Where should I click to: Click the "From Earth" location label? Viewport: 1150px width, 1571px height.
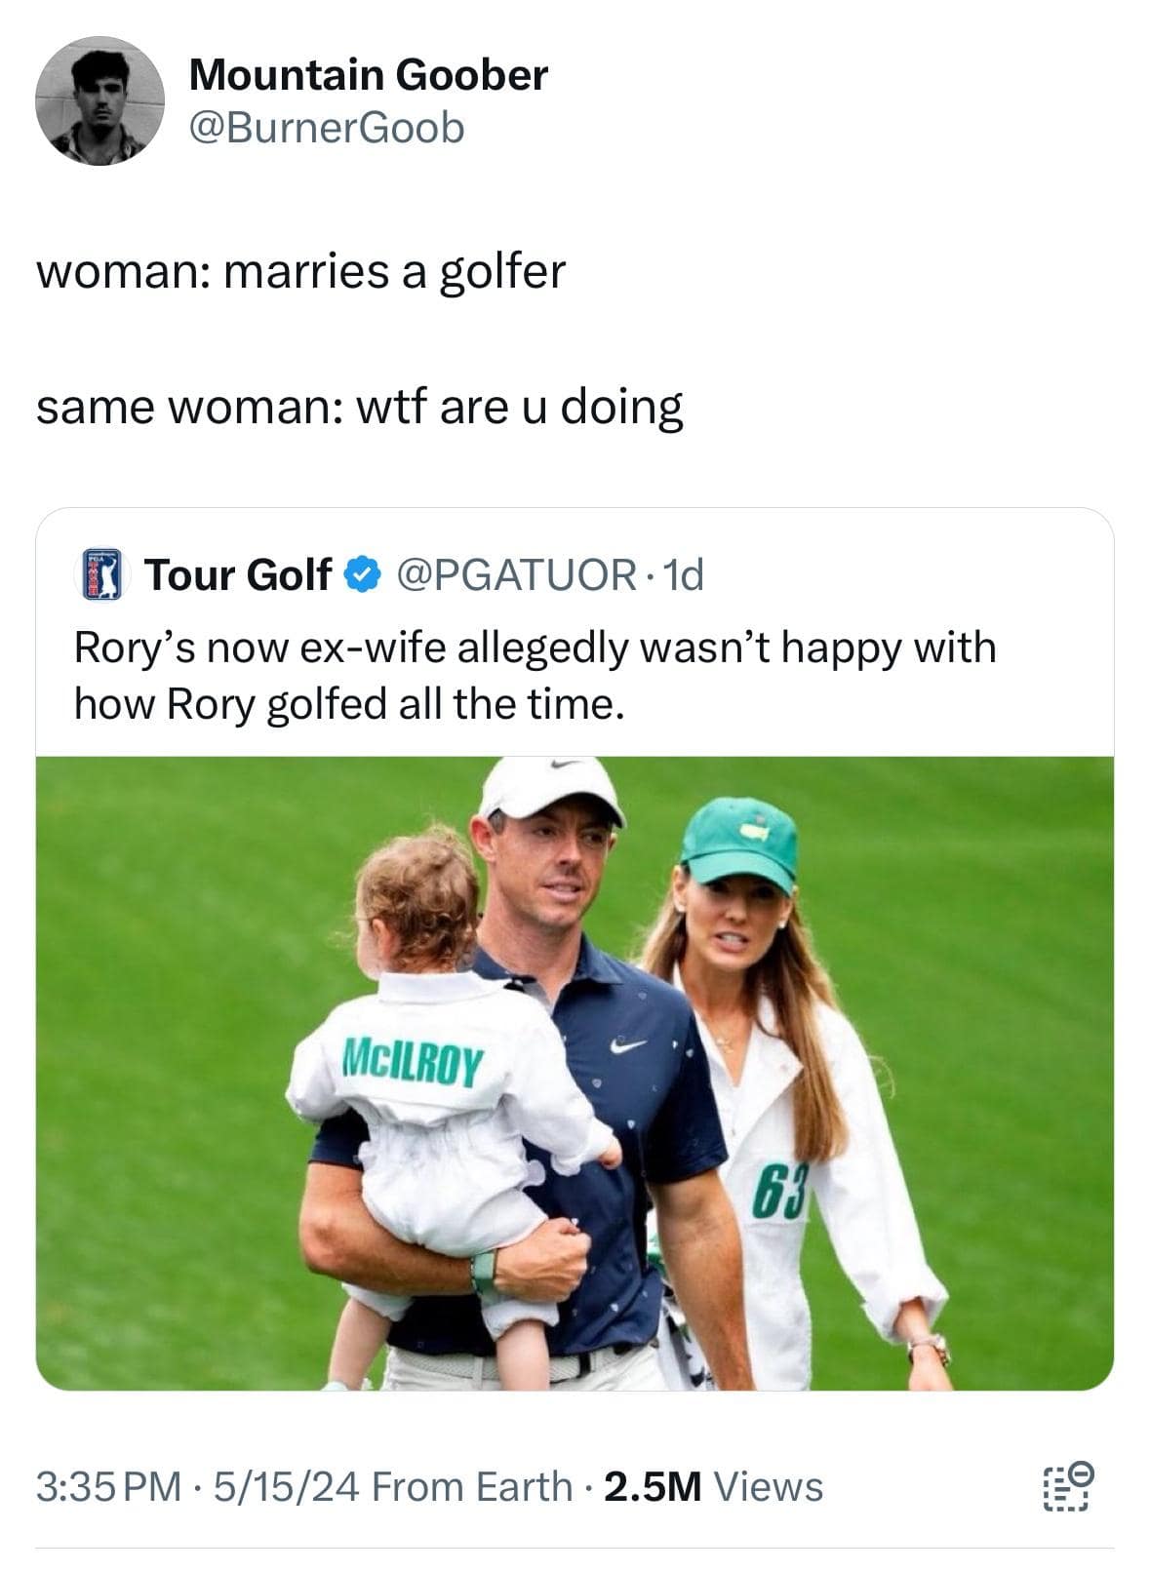tap(472, 1486)
